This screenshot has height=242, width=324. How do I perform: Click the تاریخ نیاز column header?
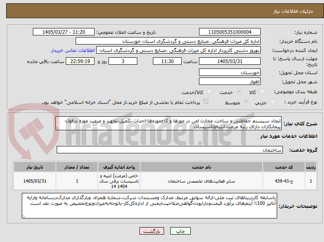point(35,167)
